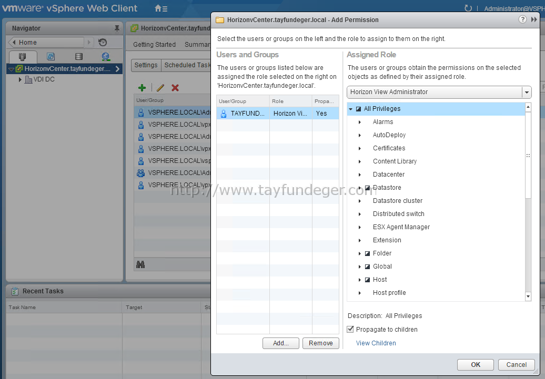545x379 pixels.
Task: Open the Administrator user menu
Action: (x=514, y=9)
